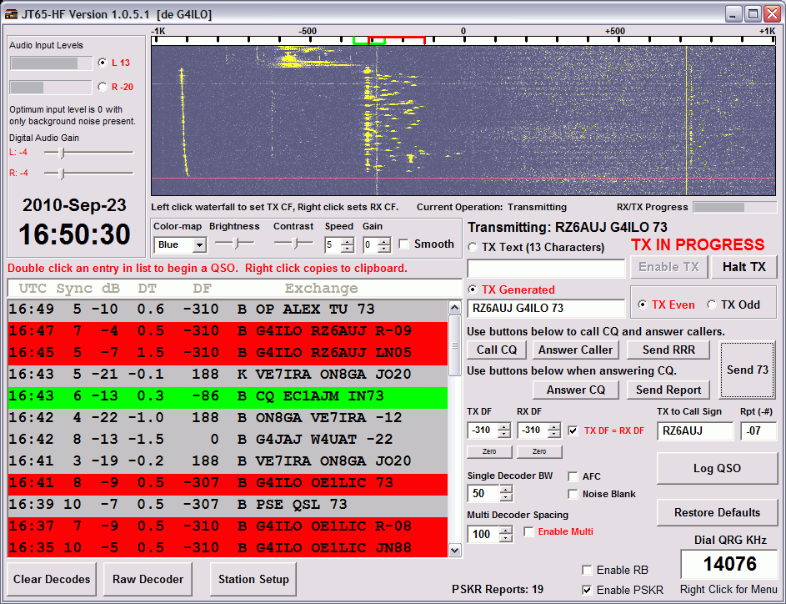Click the Call CQ button
The height and width of the screenshot is (604, 786).
pos(497,350)
